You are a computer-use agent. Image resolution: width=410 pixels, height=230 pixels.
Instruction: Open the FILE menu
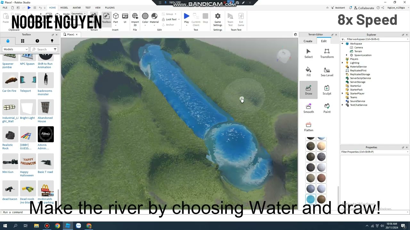[x=5, y=8]
